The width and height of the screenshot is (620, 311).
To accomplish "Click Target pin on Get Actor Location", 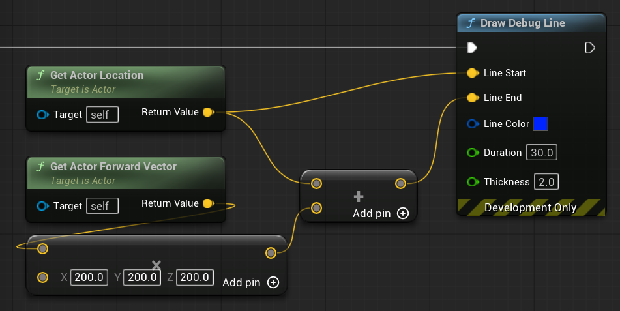I will pos(43,115).
